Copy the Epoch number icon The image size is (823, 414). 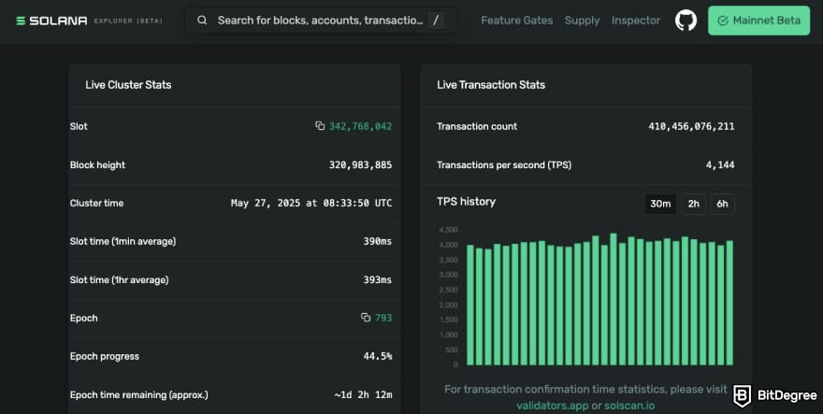tap(366, 318)
